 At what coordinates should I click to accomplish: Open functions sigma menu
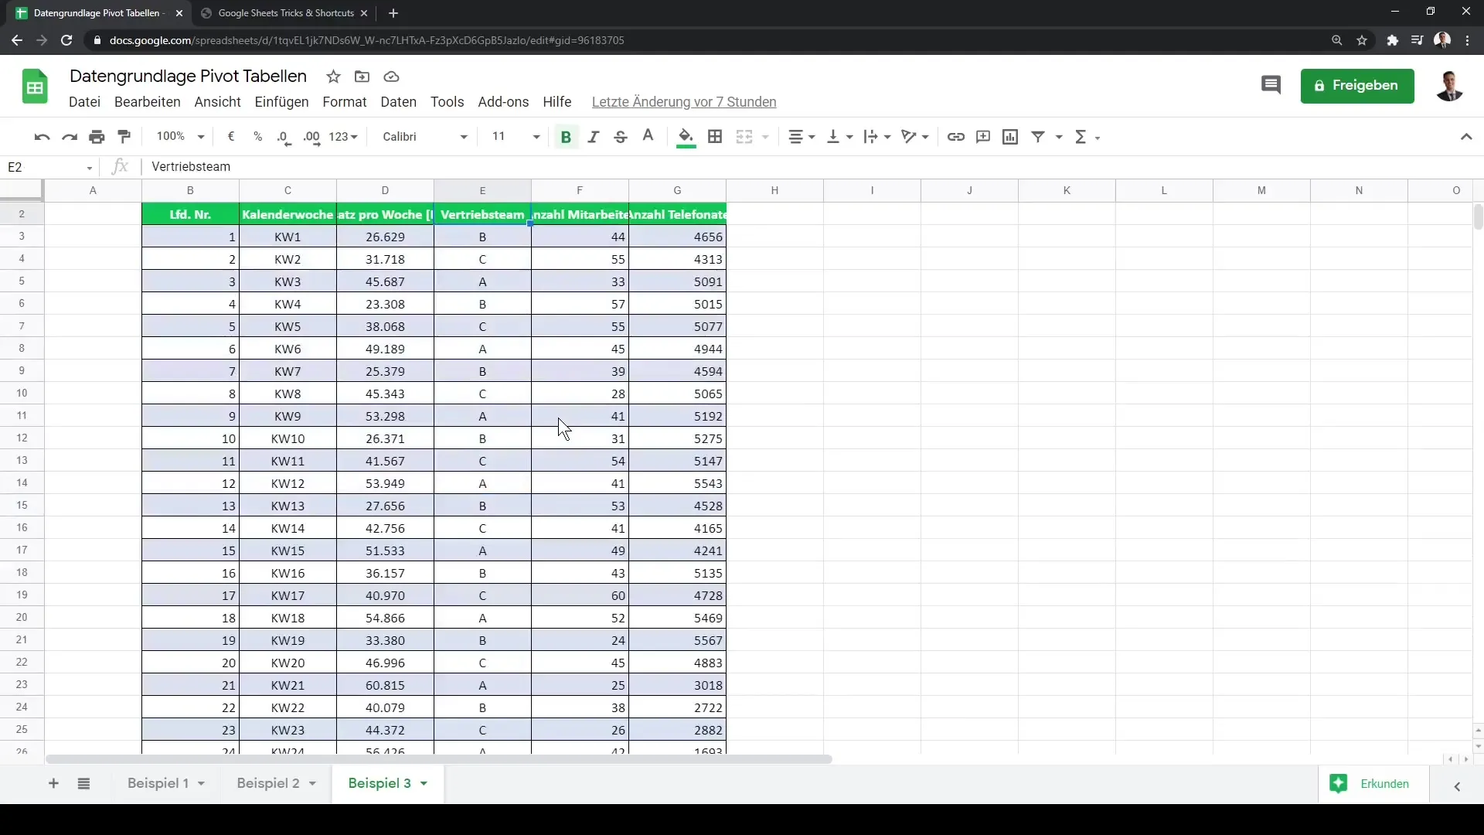[x=1087, y=137]
